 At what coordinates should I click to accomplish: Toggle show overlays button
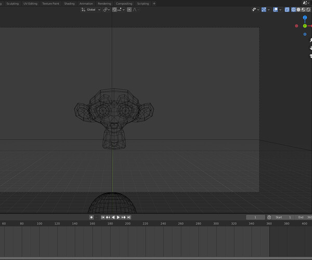point(276,9)
